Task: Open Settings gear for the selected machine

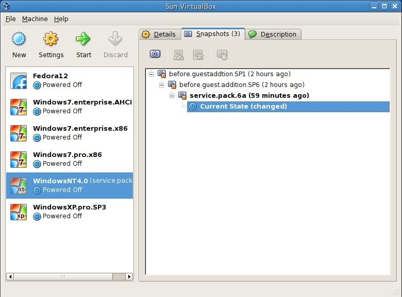Action: [51, 39]
